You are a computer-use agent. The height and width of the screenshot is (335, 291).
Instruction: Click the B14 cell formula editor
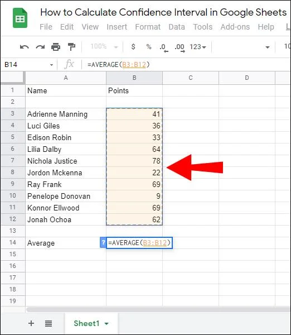[x=139, y=242]
